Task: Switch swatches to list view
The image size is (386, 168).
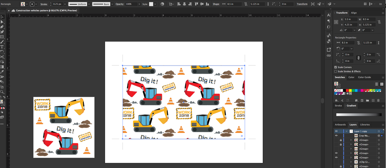Action: [x=377, y=84]
